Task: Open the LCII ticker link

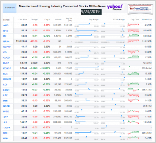Action: pos(5,84)
